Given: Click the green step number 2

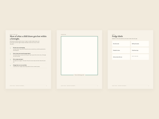Looking at the screenshot, I should [x=10, y=54].
